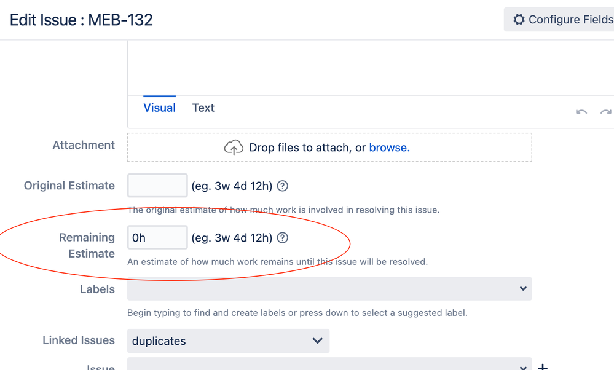The image size is (614, 370).
Task: Focus the Remaining Estimate field showing 0h
Action: [x=157, y=237]
